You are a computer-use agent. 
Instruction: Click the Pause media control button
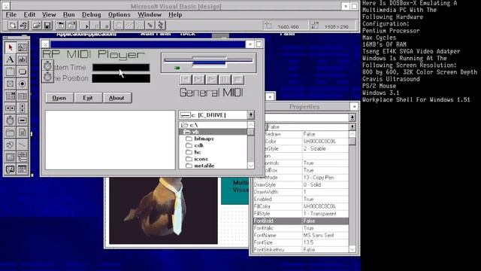click(225, 80)
